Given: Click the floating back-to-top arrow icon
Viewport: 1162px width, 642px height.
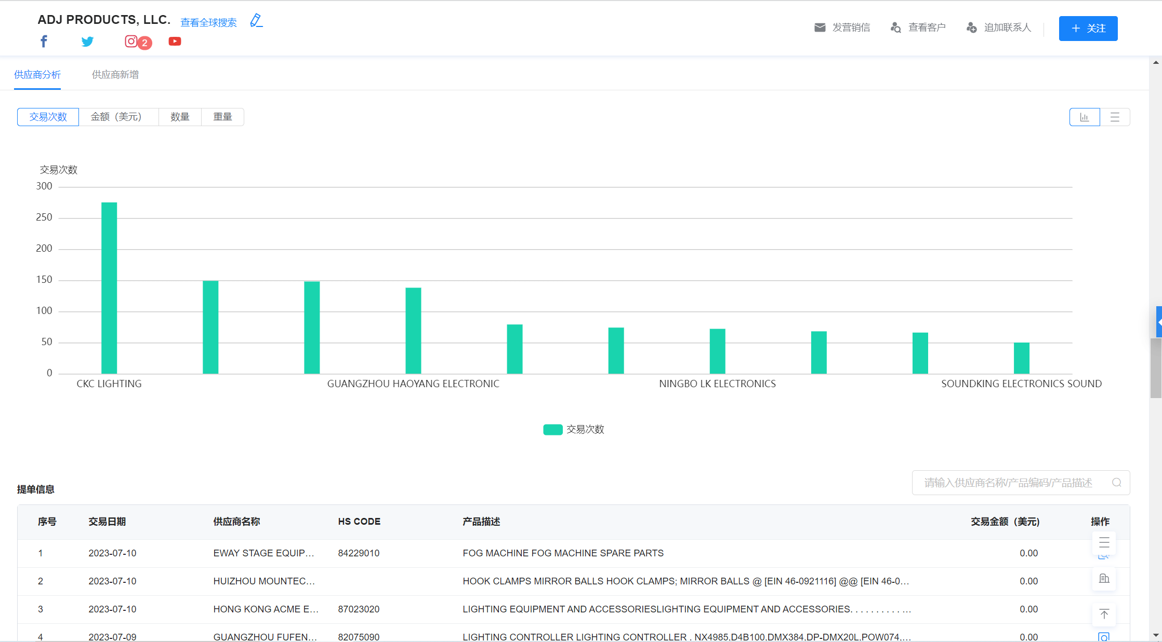Looking at the screenshot, I should pos(1104,614).
